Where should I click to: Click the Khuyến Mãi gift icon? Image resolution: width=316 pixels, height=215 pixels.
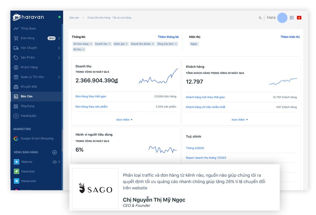pos(16,87)
